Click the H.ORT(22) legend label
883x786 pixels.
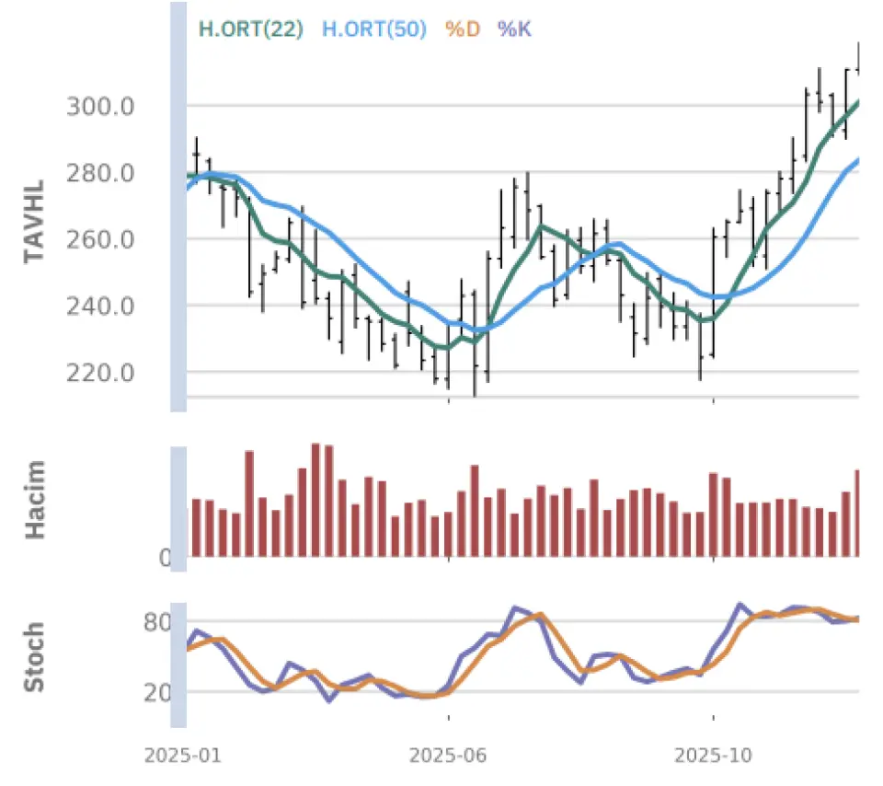point(250,29)
